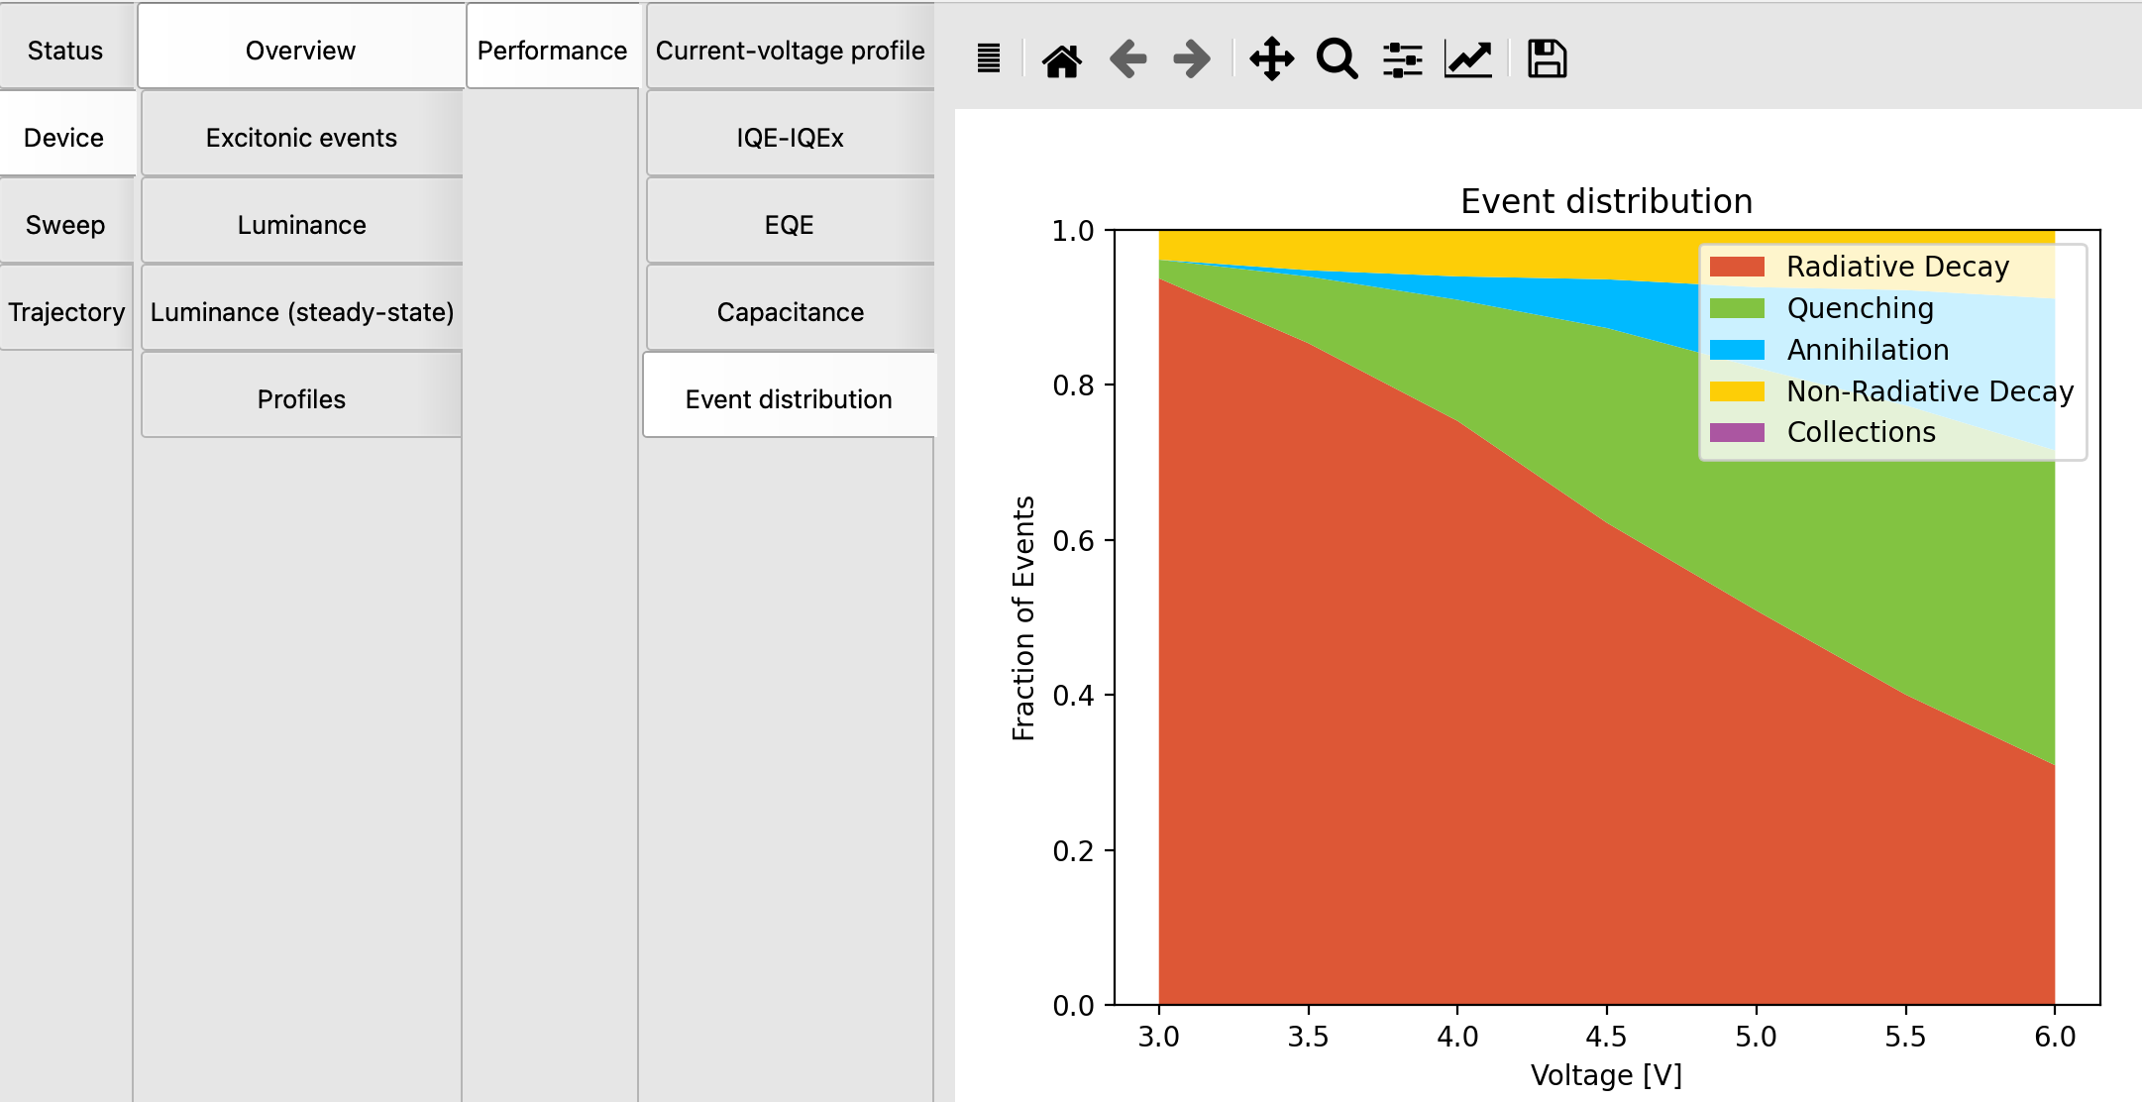Save figure with floppy disk icon

pyautogui.click(x=1546, y=58)
